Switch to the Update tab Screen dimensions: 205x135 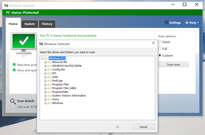tap(30, 24)
